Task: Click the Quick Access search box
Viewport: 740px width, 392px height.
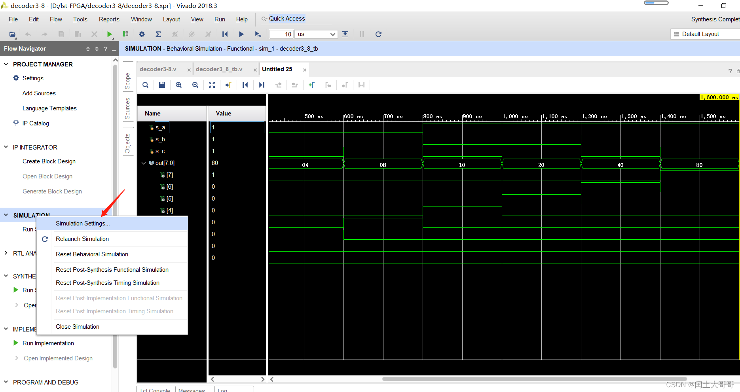Action: pyautogui.click(x=297, y=19)
